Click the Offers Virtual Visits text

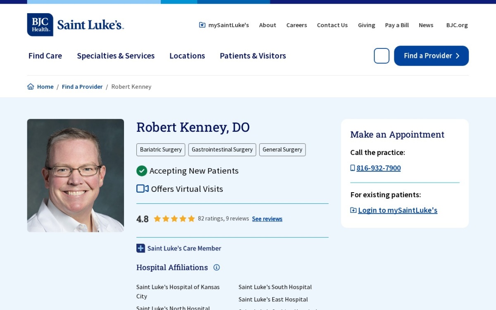pos(187,189)
